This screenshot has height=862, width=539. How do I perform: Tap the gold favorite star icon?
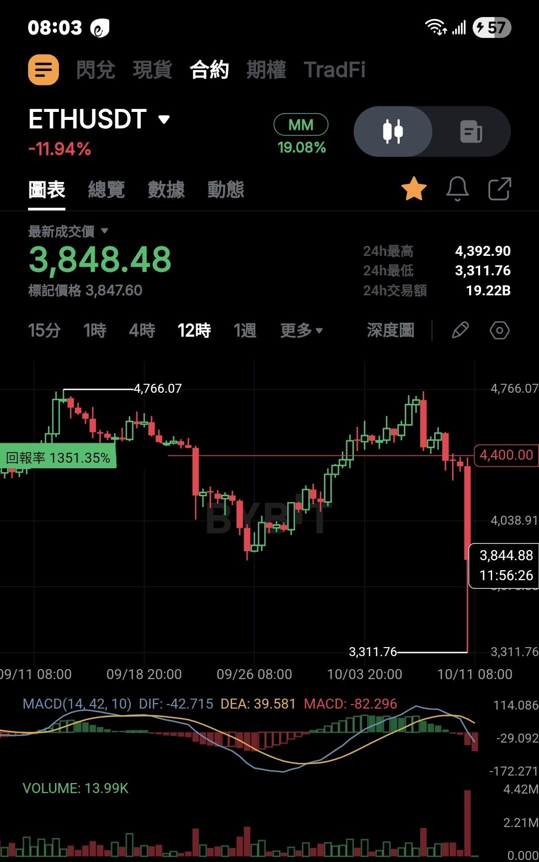point(414,189)
